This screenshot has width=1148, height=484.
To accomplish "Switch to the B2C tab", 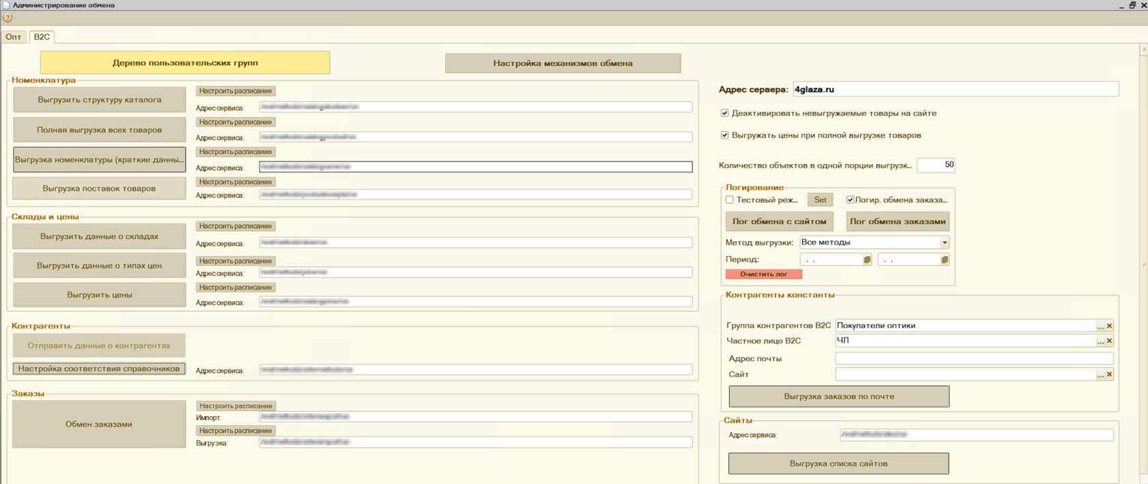I will [42, 37].
